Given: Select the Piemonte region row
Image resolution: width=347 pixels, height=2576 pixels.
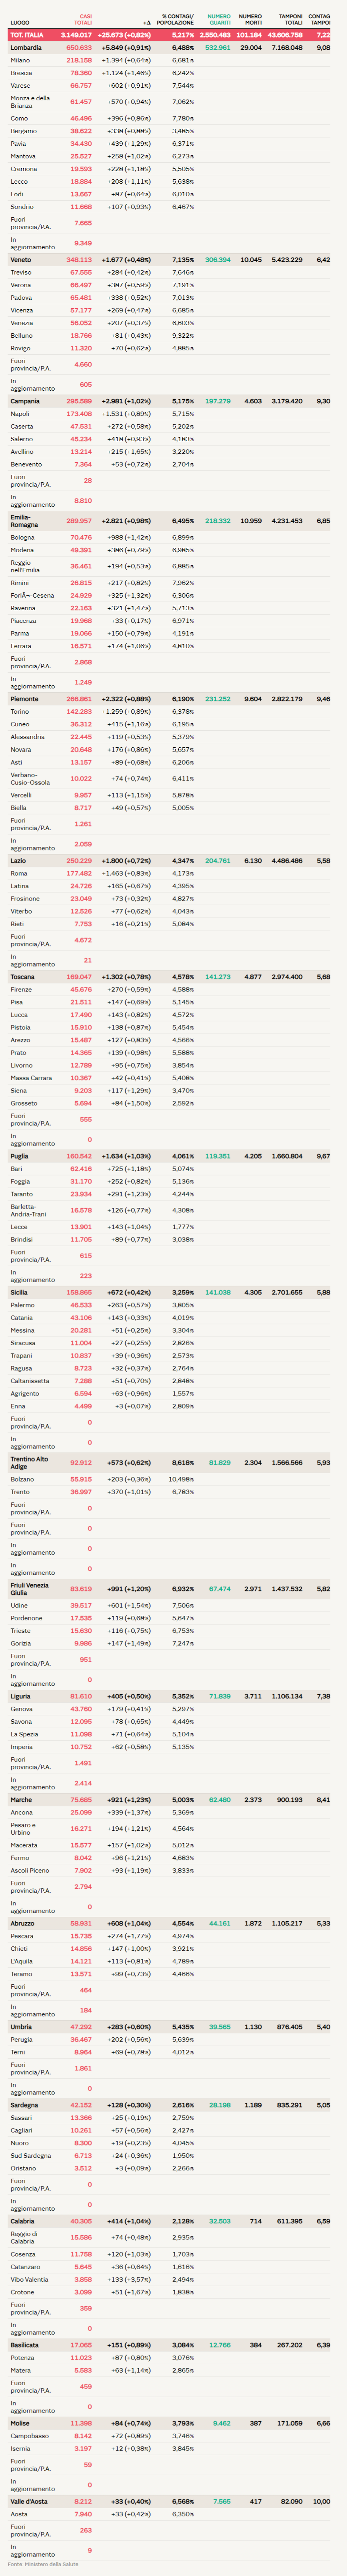Looking at the screenshot, I should point(25,699).
